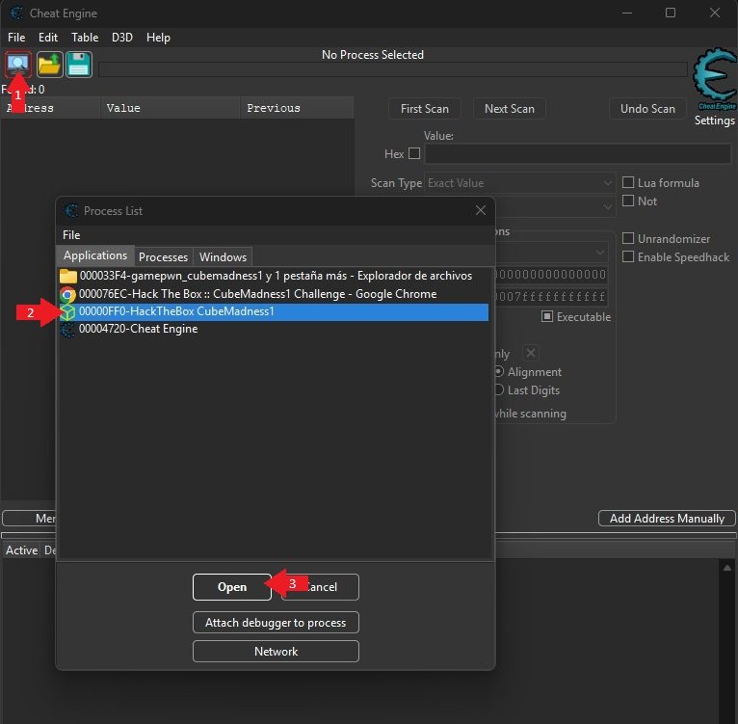
Task: Click the Explorador de archivos folder icon
Action: click(67, 276)
